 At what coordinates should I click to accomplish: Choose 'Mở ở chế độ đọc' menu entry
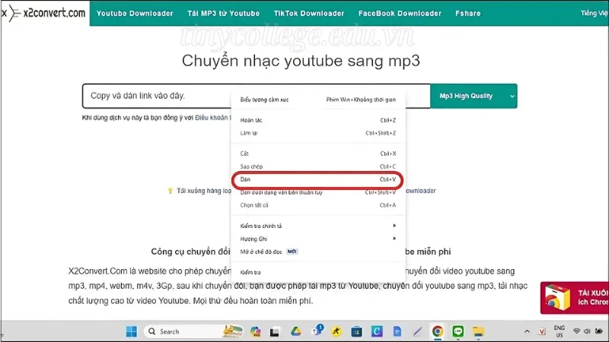[x=317, y=252]
